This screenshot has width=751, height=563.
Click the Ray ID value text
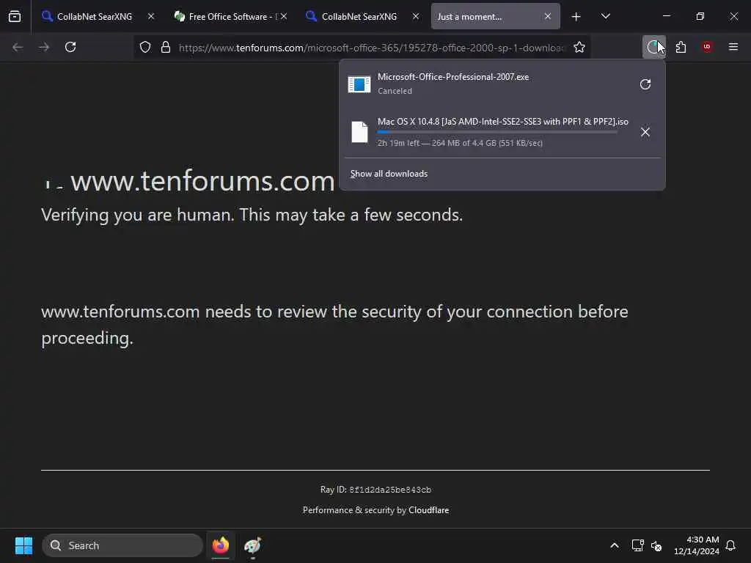coord(390,490)
